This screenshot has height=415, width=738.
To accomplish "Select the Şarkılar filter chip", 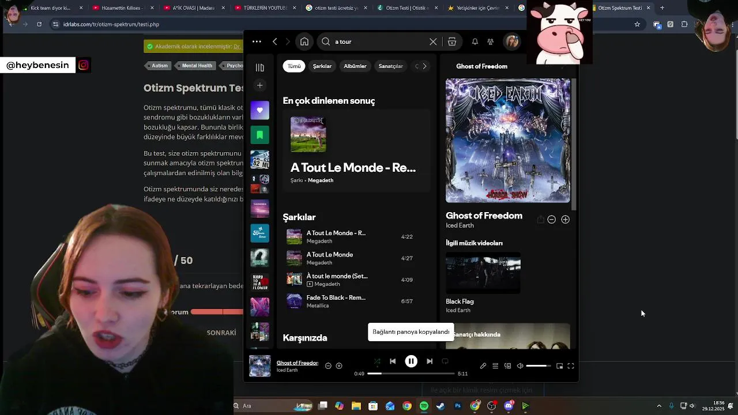I will tap(322, 66).
